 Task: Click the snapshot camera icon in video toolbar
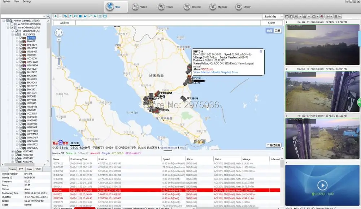tap(314, 16)
